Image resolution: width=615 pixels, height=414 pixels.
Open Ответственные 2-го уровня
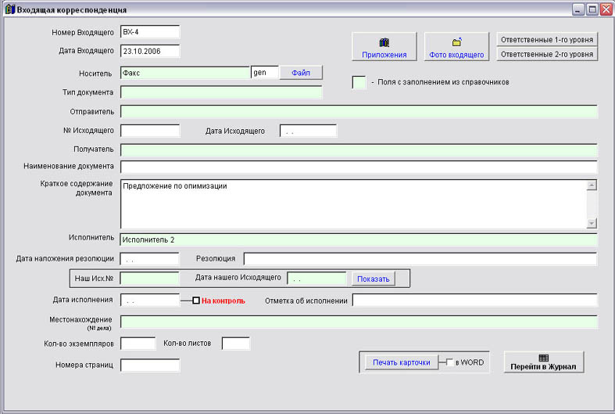547,54
